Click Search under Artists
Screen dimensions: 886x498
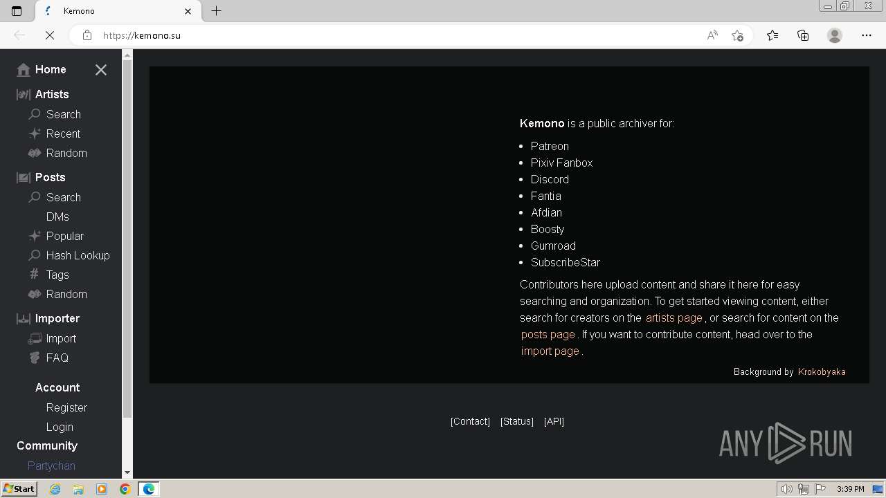tap(64, 114)
